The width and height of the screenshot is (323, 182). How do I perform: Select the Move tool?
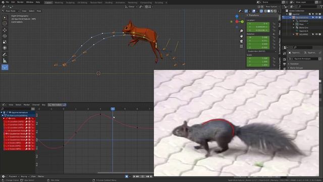[x=5, y=30]
